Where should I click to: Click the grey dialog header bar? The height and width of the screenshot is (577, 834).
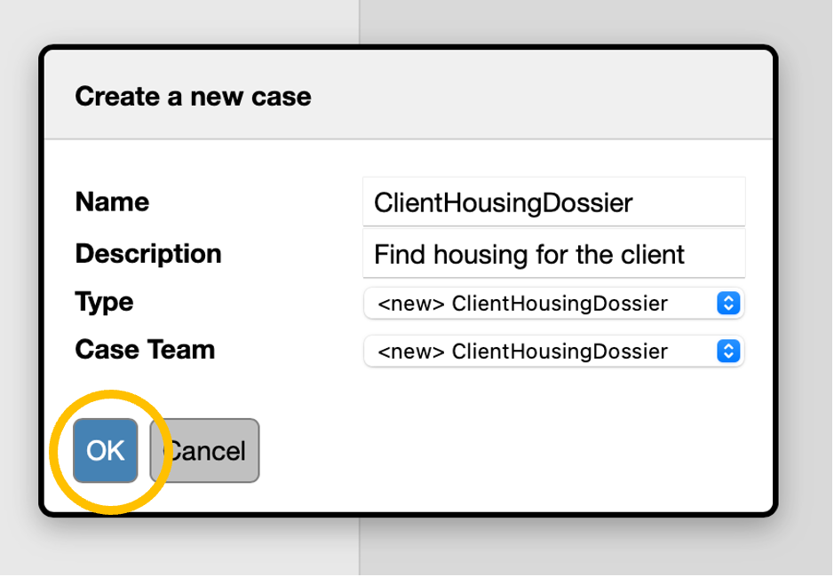point(533,96)
